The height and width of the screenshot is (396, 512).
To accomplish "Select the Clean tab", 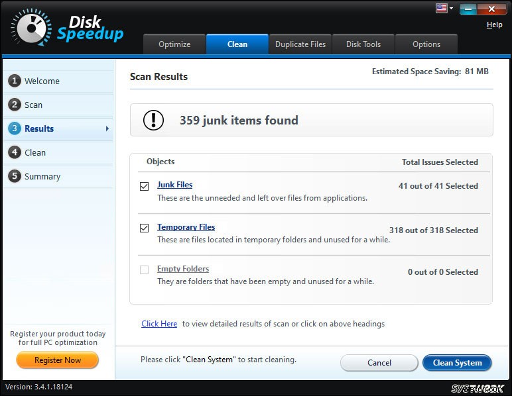I will 237,44.
